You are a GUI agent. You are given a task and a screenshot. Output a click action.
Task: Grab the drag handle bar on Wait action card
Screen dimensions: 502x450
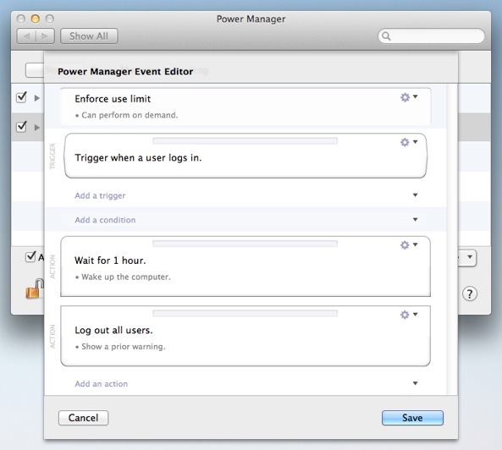(245, 244)
